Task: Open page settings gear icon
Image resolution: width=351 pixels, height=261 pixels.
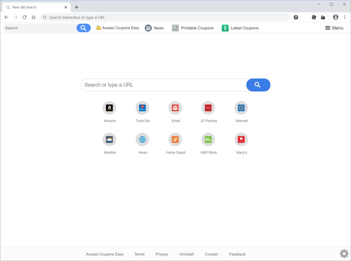Action: click(344, 253)
